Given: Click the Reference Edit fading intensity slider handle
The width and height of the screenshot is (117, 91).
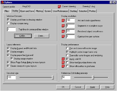Looking at the screenshot, I should (93, 78).
